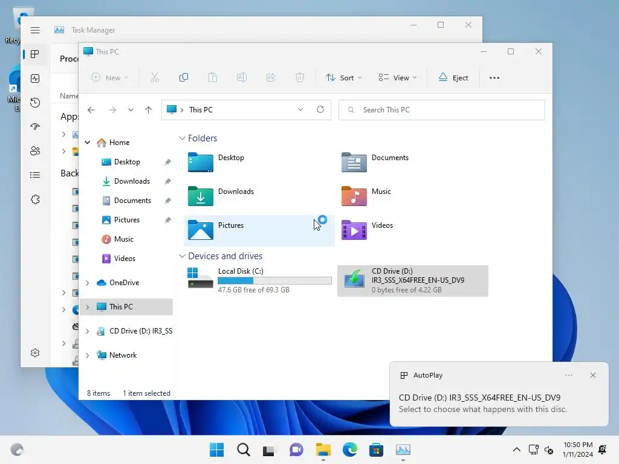Click the muted volume tray icon
This screenshot has height=464, width=619.
click(549, 449)
